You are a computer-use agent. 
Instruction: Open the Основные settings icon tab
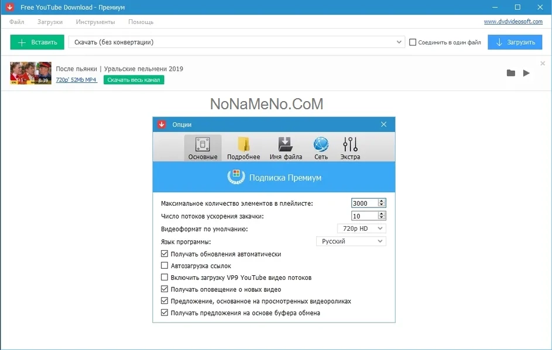point(203,148)
